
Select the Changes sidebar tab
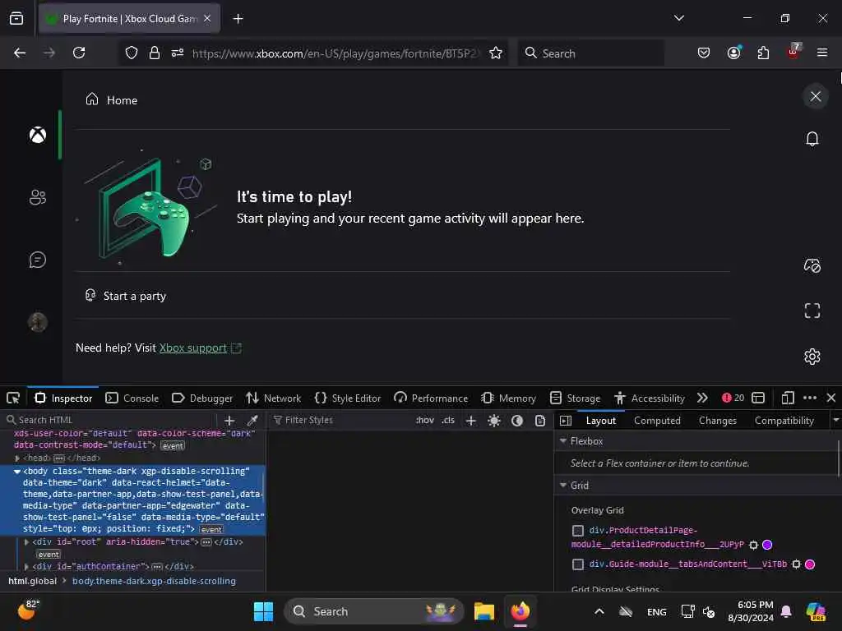click(717, 421)
